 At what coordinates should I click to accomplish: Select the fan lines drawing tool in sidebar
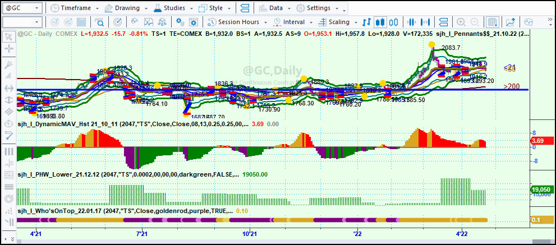(9, 65)
